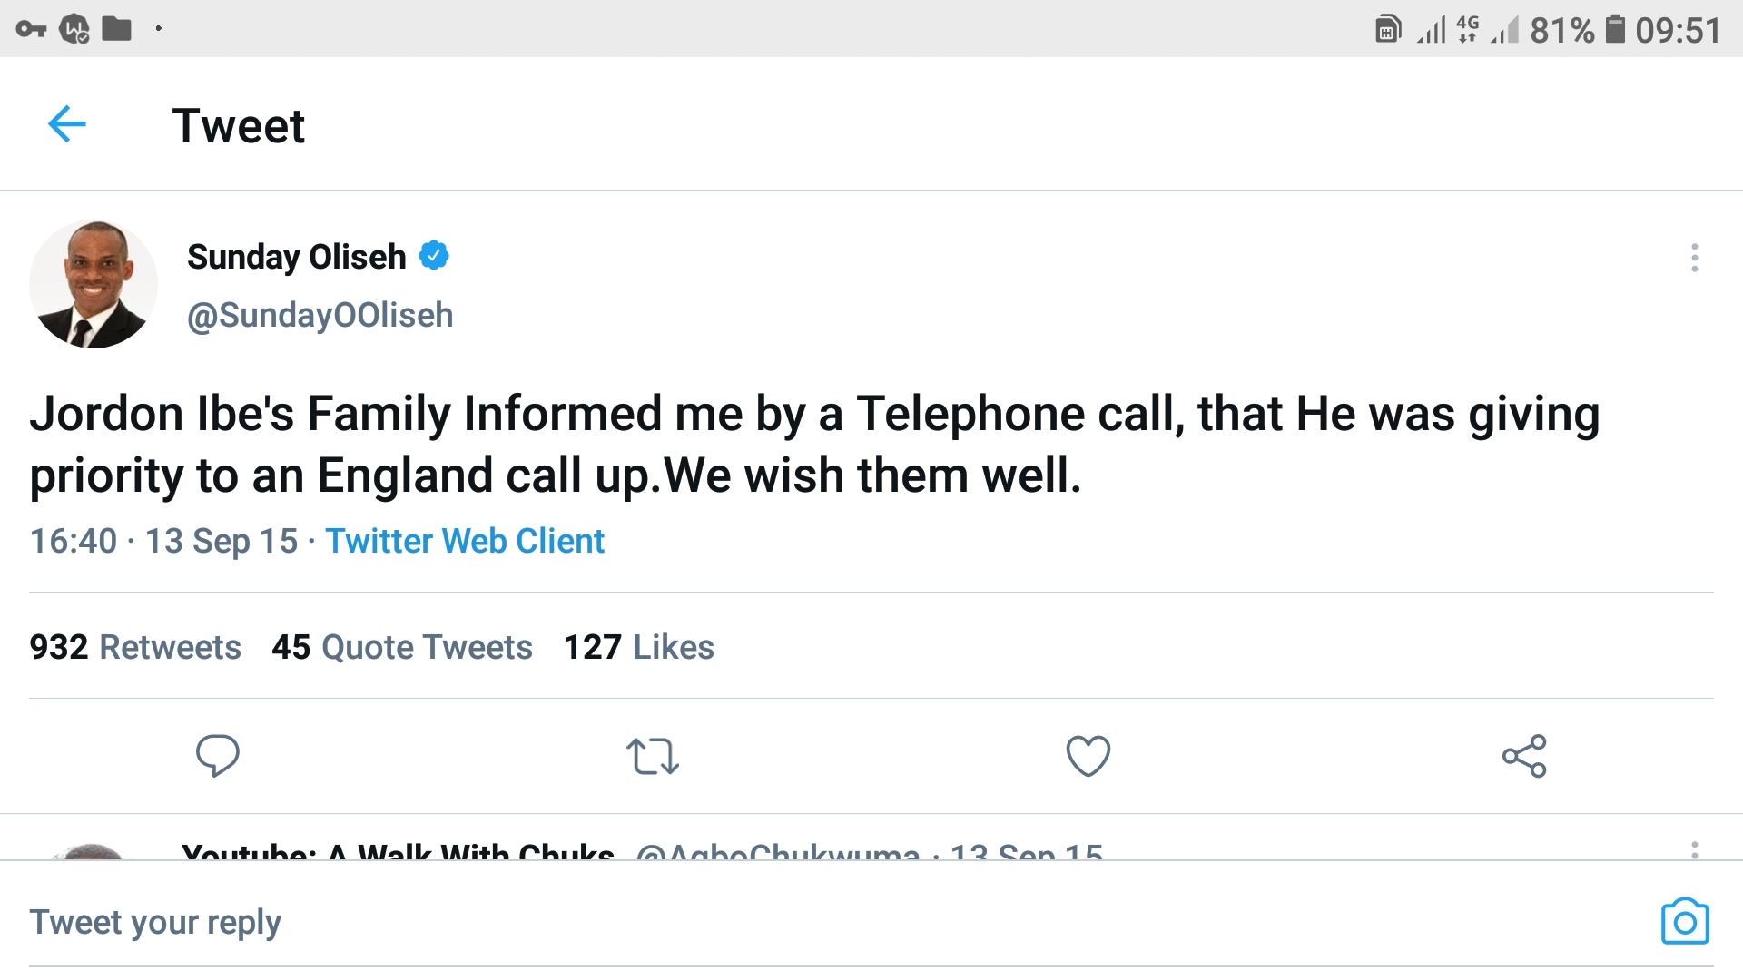The width and height of the screenshot is (1743, 980).
Task: Tap the reply speech bubble icon
Action: [x=218, y=755]
